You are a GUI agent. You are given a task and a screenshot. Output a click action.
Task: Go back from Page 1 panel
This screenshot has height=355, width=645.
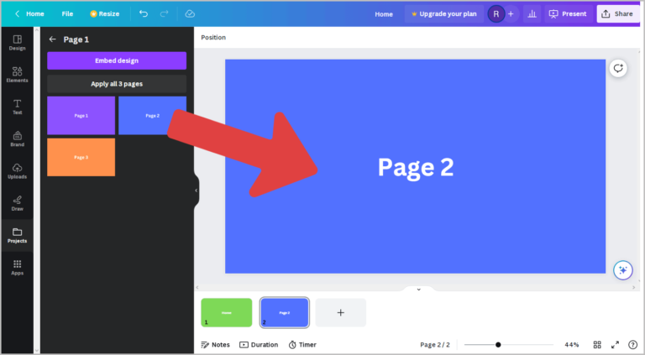(x=52, y=39)
